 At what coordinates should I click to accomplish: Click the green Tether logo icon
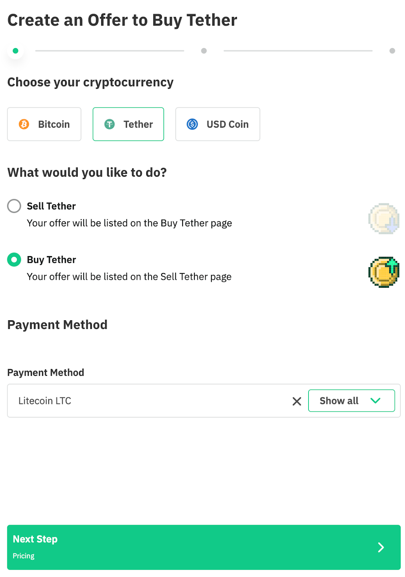tap(109, 124)
